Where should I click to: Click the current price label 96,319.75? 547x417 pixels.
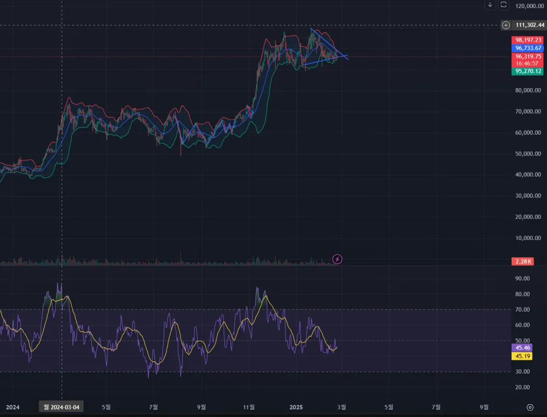tap(528, 56)
